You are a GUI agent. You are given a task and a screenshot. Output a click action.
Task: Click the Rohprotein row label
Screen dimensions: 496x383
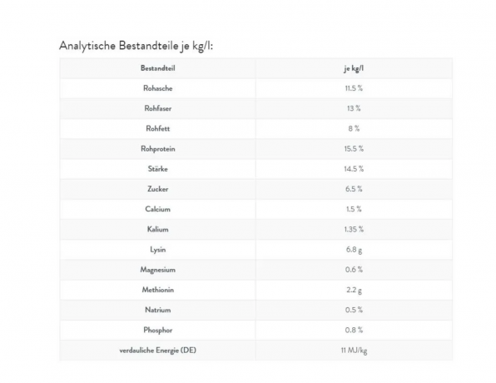(158, 149)
